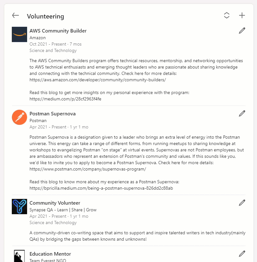Image resolution: width=257 pixels, height=262 pixels.
Task: Open the AWS community-builders URL
Action: click(98, 80)
